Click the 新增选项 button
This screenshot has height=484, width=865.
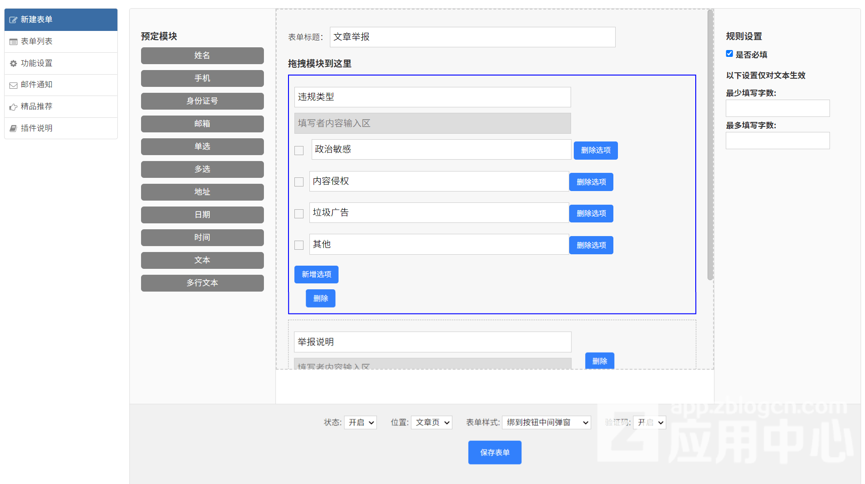tap(316, 274)
